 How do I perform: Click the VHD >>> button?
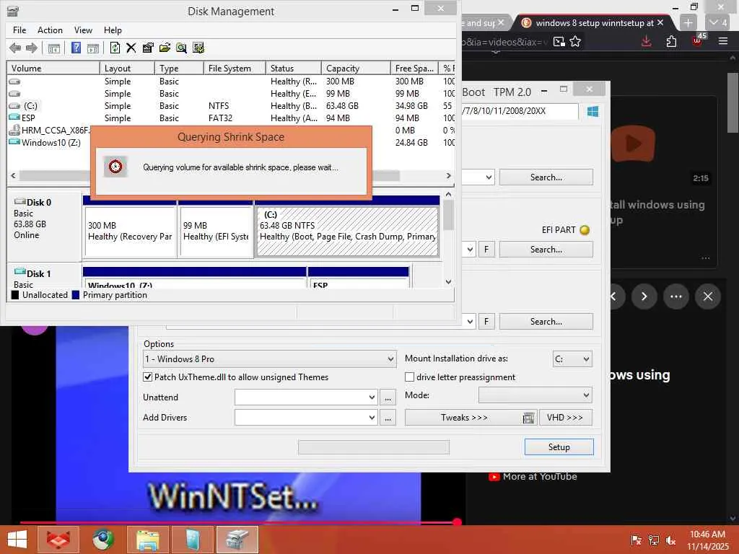point(565,418)
